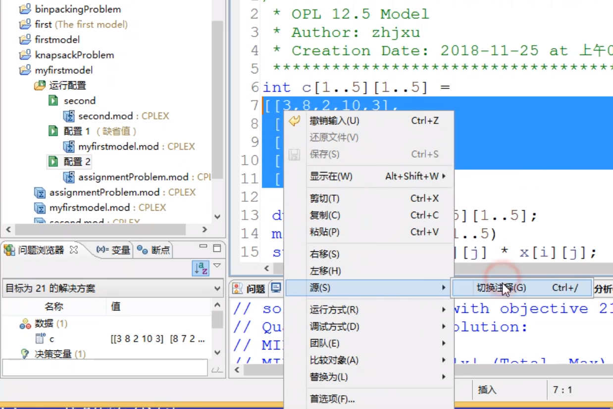Screen dimensions: 613x409
Task: Activate the 问题浏览器 tab
Action: click(x=41, y=250)
